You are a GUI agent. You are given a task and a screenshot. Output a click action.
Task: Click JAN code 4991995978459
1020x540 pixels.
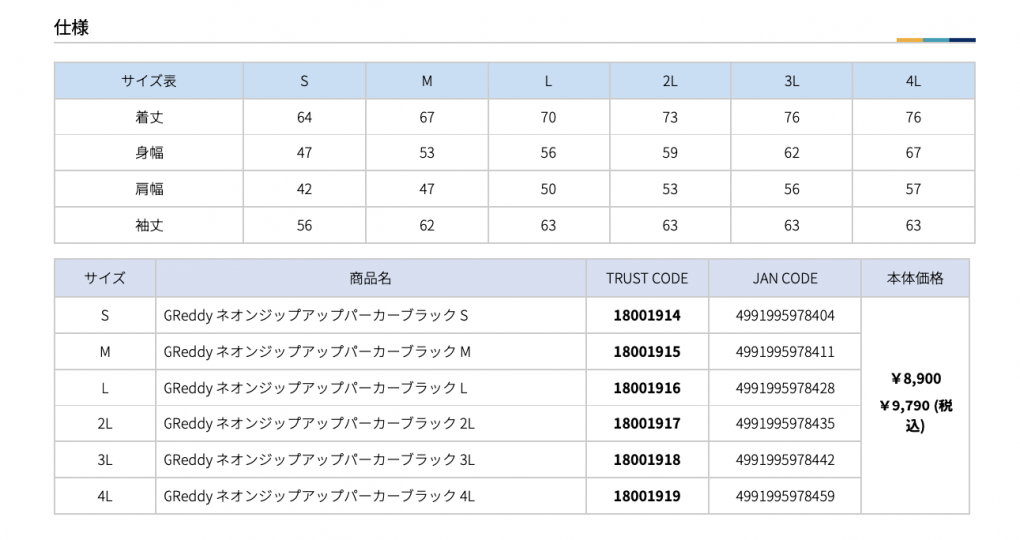(x=785, y=496)
